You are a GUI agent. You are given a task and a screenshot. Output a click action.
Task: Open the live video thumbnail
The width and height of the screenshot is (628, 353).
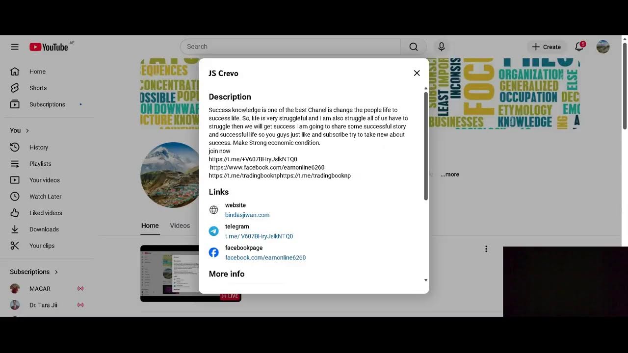point(190,273)
